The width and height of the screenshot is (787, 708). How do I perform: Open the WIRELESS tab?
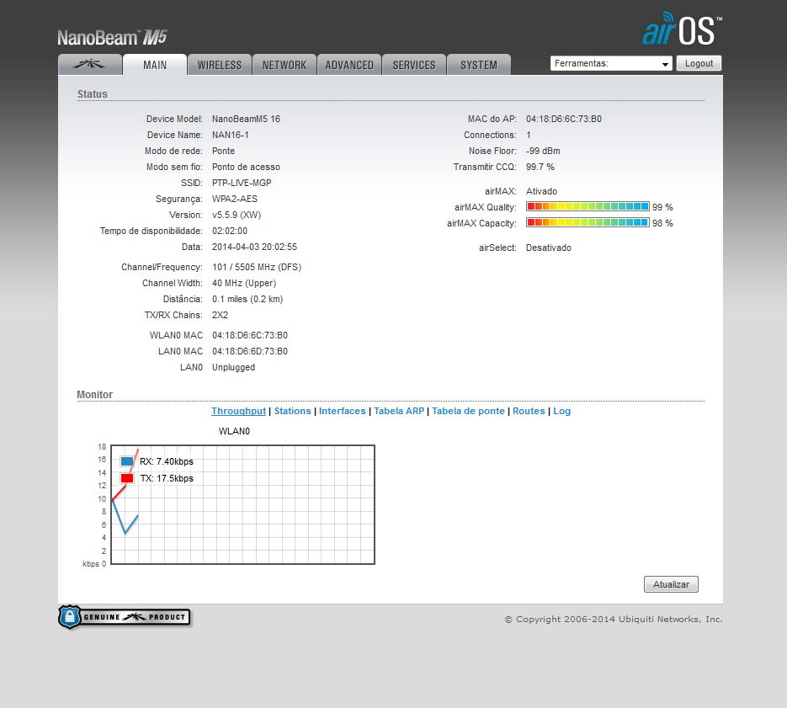220,65
